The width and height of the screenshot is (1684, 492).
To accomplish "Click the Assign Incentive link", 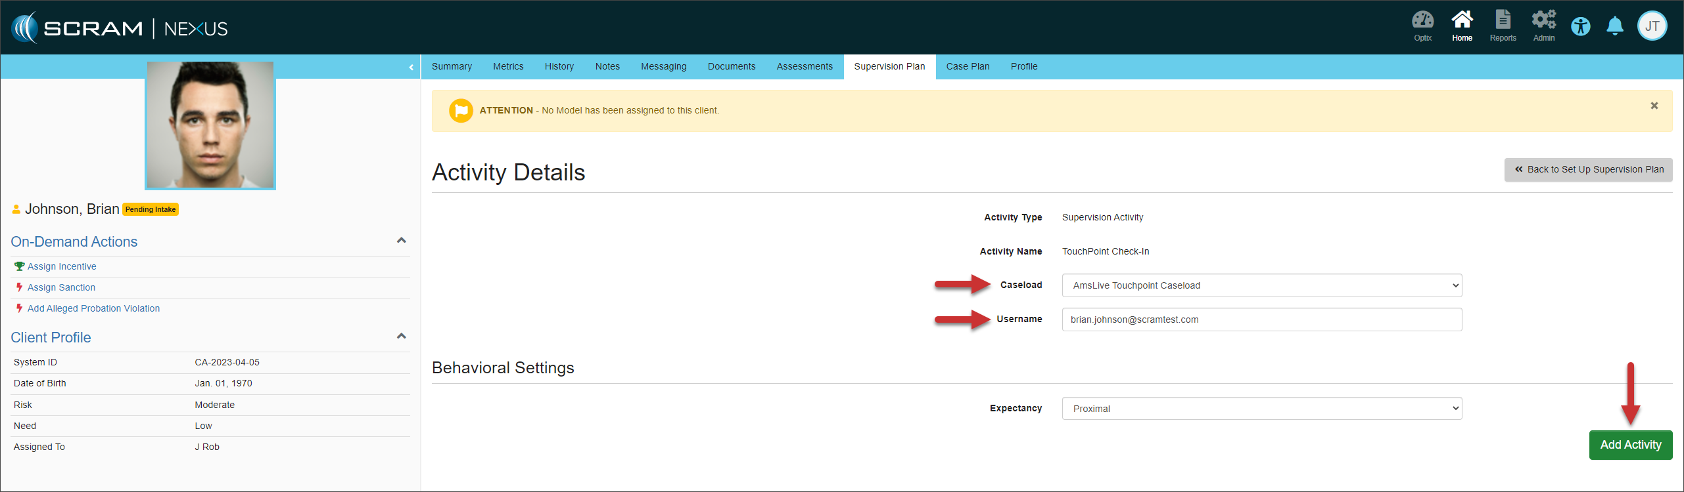I will pos(62,266).
